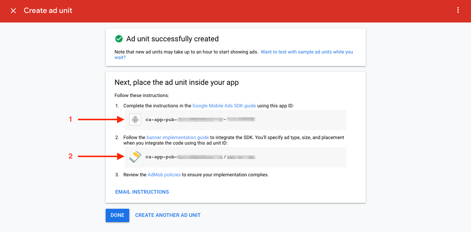Select the app ID text starting ca-app-pub with tilde
471x232 pixels.
[x=201, y=120]
